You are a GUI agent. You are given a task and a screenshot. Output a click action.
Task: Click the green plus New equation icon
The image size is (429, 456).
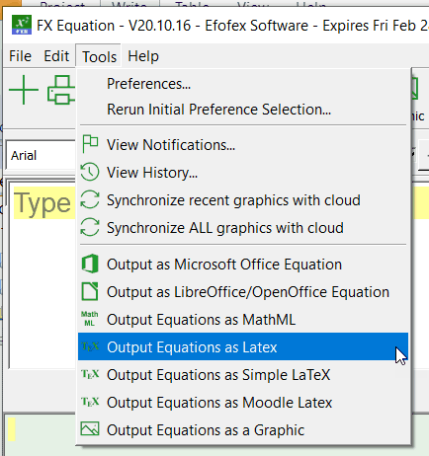tap(24, 90)
